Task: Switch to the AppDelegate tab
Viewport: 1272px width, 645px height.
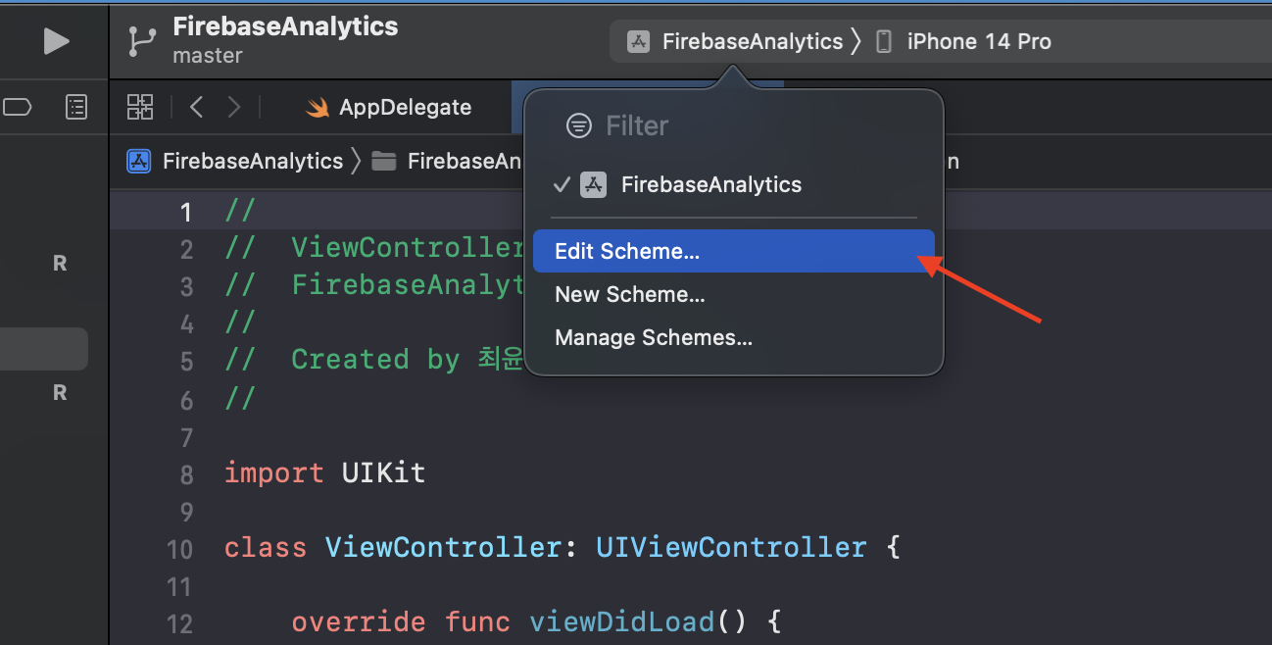Action: pyautogui.click(x=406, y=107)
